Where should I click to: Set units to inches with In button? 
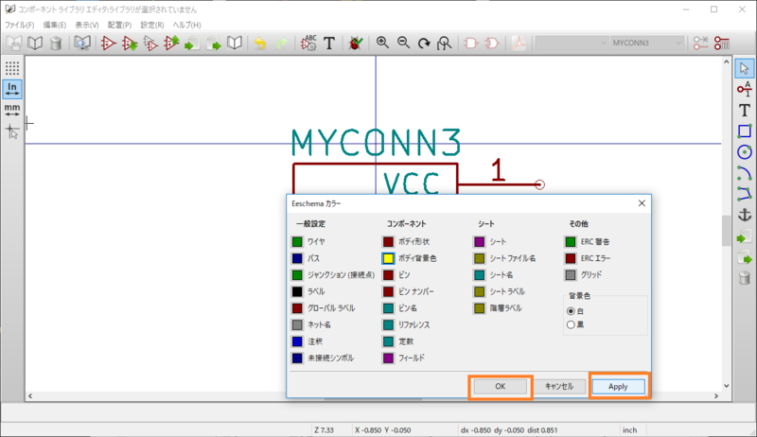click(12, 89)
